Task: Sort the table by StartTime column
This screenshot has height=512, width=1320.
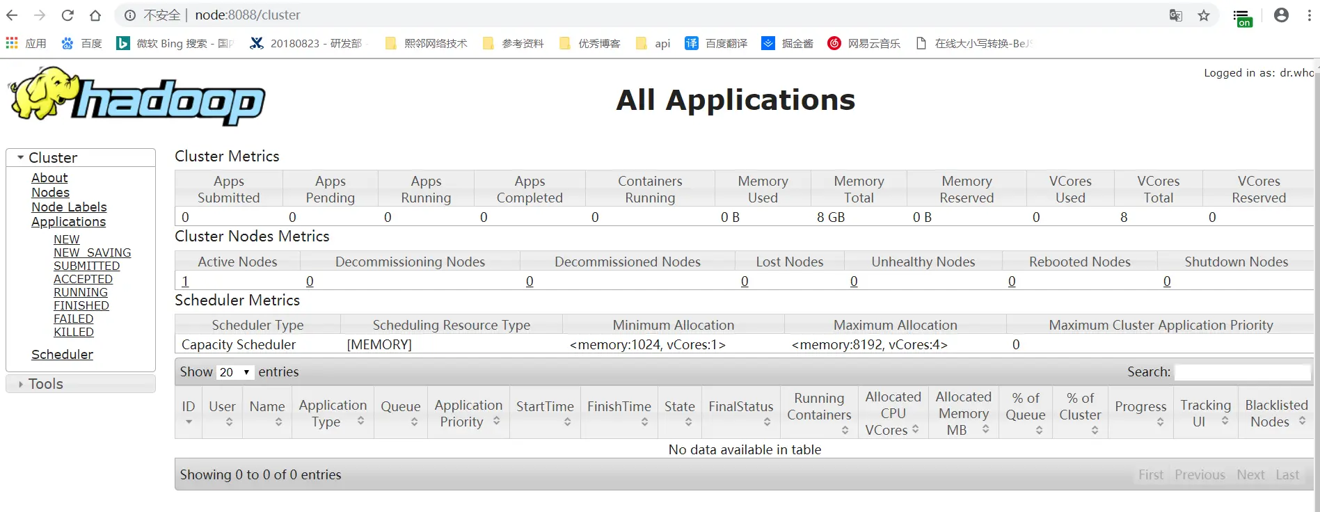Action: click(x=545, y=413)
